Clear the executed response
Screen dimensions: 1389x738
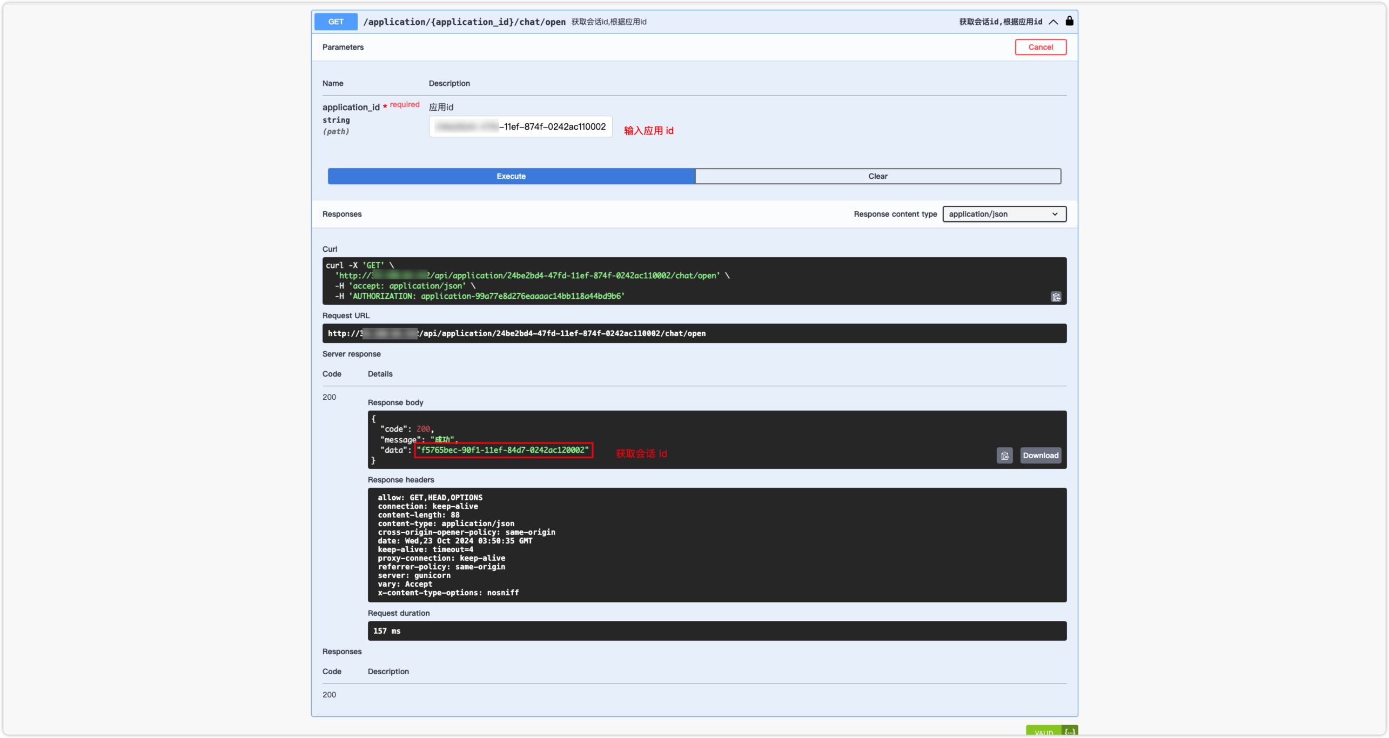(877, 176)
